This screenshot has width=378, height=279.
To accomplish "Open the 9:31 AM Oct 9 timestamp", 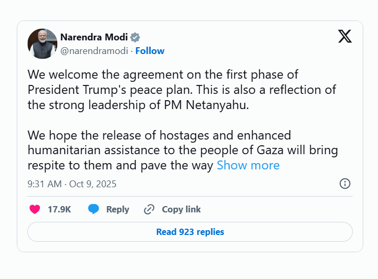I will 72,184.
